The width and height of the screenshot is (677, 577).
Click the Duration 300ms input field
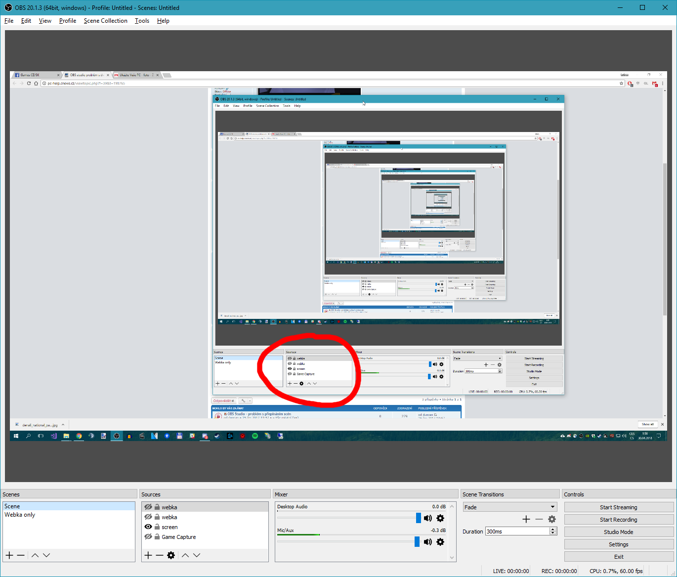517,532
